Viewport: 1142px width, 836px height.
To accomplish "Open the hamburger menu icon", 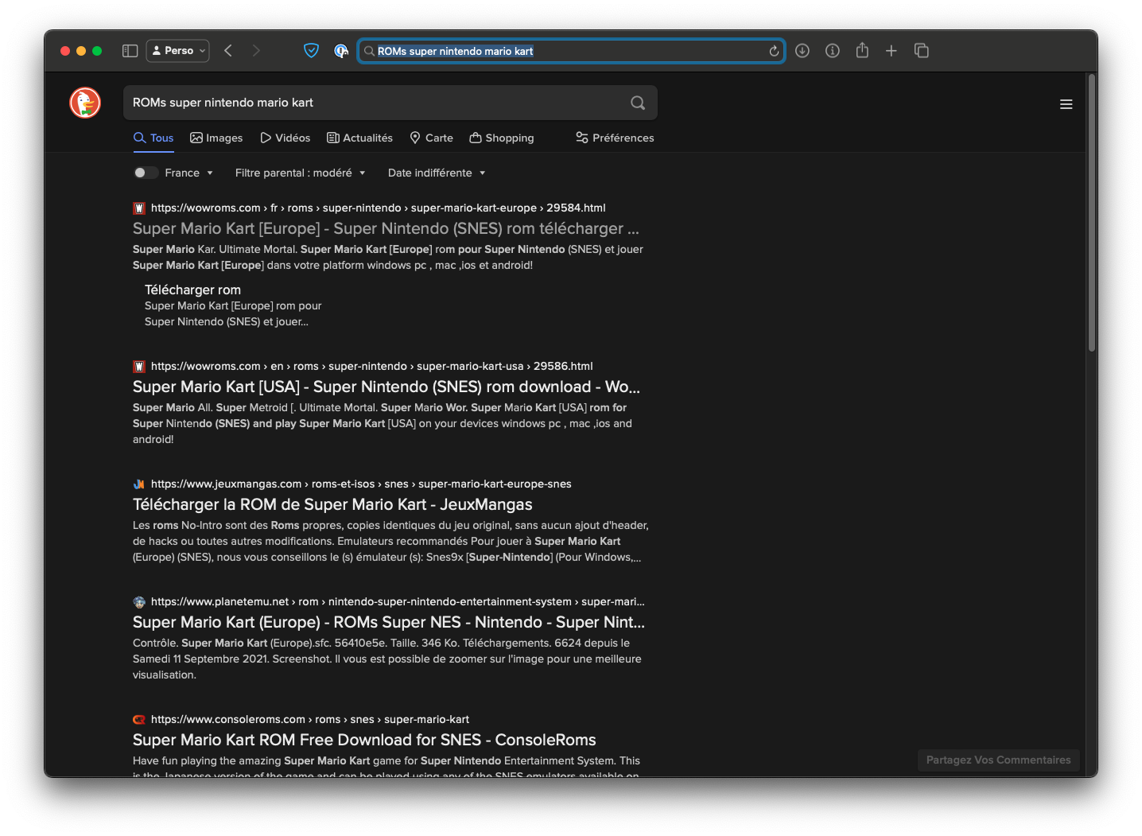I will (1066, 104).
